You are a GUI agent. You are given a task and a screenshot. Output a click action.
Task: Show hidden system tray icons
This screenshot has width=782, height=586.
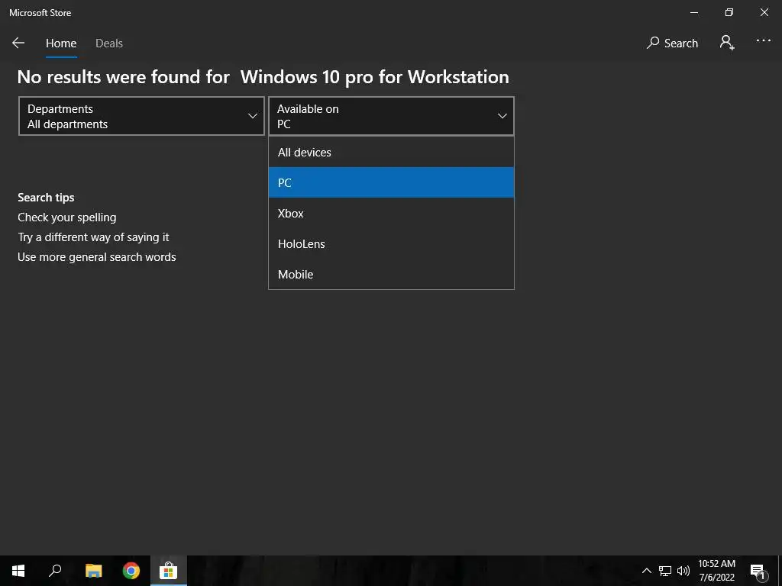point(646,571)
